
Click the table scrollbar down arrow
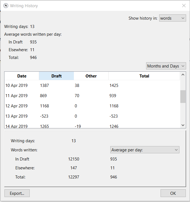183,125
